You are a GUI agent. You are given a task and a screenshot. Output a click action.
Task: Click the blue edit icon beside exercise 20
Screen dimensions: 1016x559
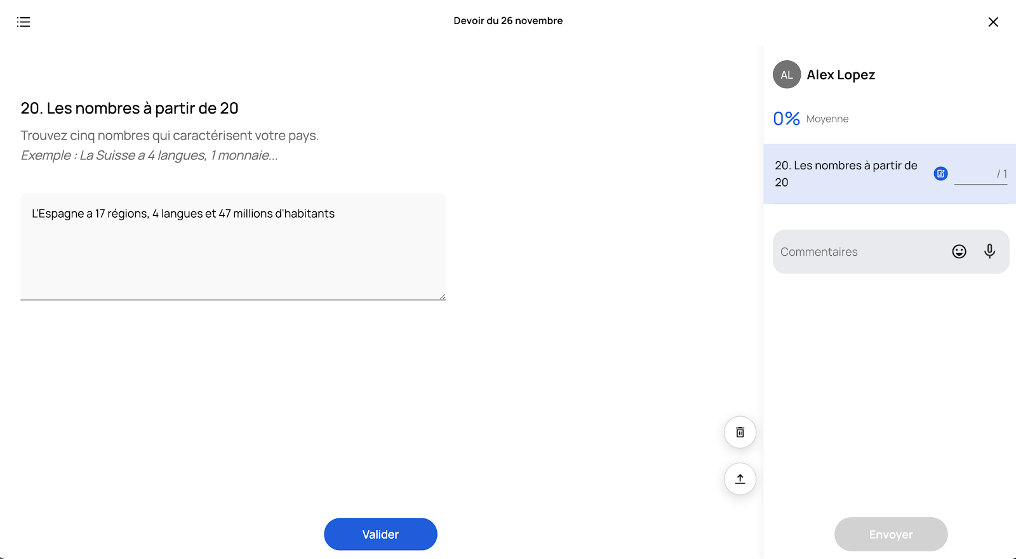(x=941, y=173)
